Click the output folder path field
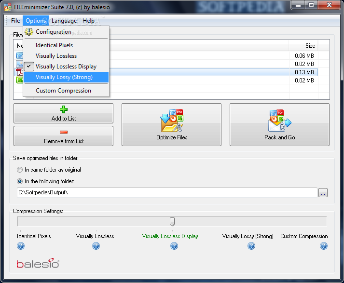The width and height of the screenshot is (344, 283). (167, 192)
